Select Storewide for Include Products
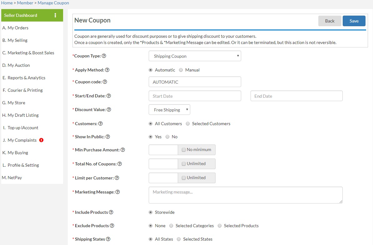The width and height of the screenshot is (373, 245). click(x=151, y=212)
